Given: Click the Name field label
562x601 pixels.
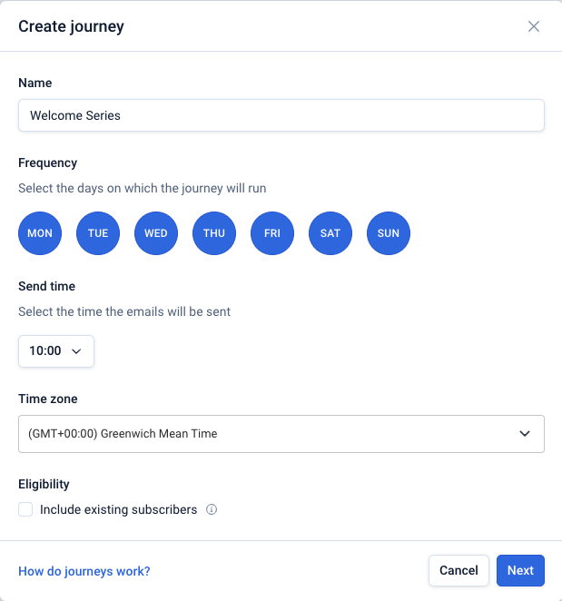Looking at the screenshot, I should pos(35,83).
